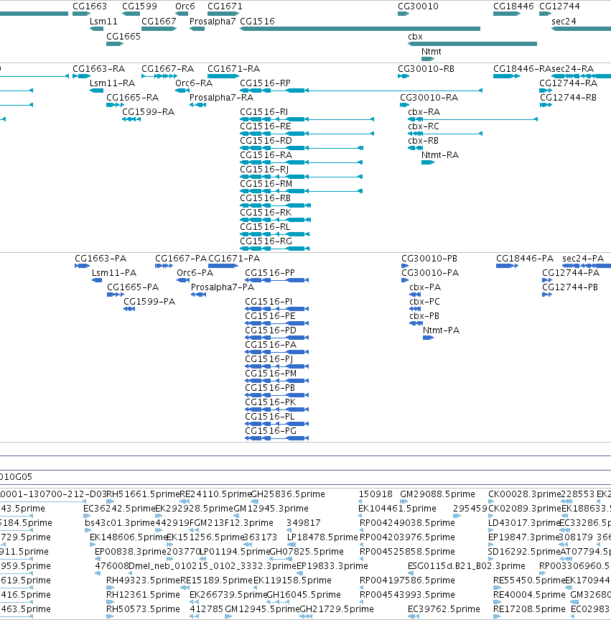Select transcript CG1516-RK
This screenshot has width=611, height=620.
[266, 213]
